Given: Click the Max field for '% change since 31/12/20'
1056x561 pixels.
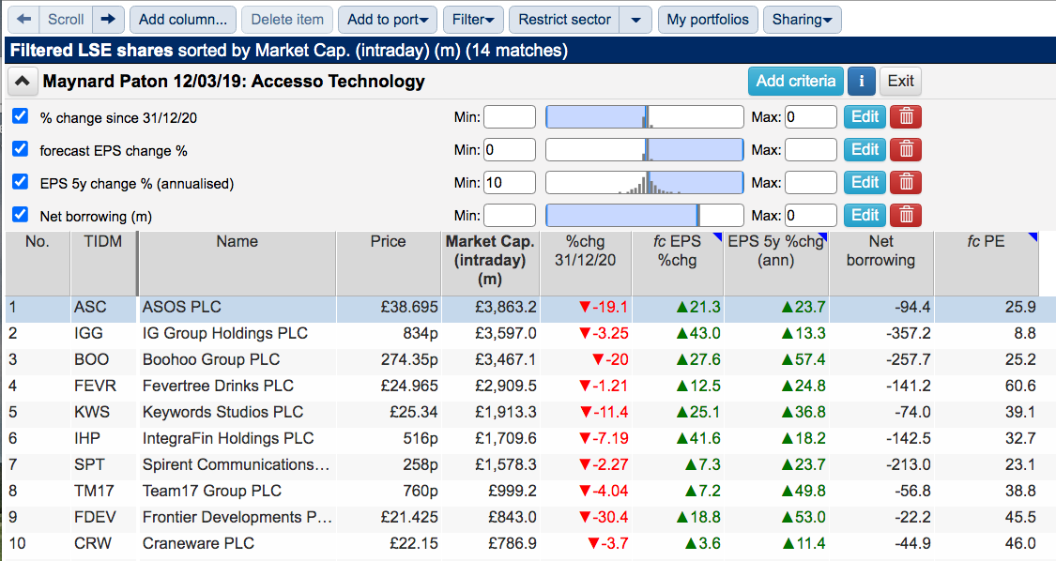Looking at the screenshot, I should (x=811, y=117).
